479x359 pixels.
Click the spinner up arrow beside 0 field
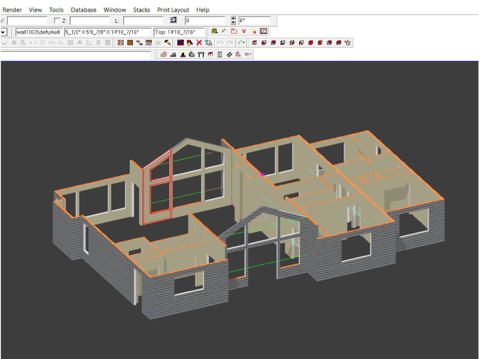pyautogui.click(x=233, y=19)
